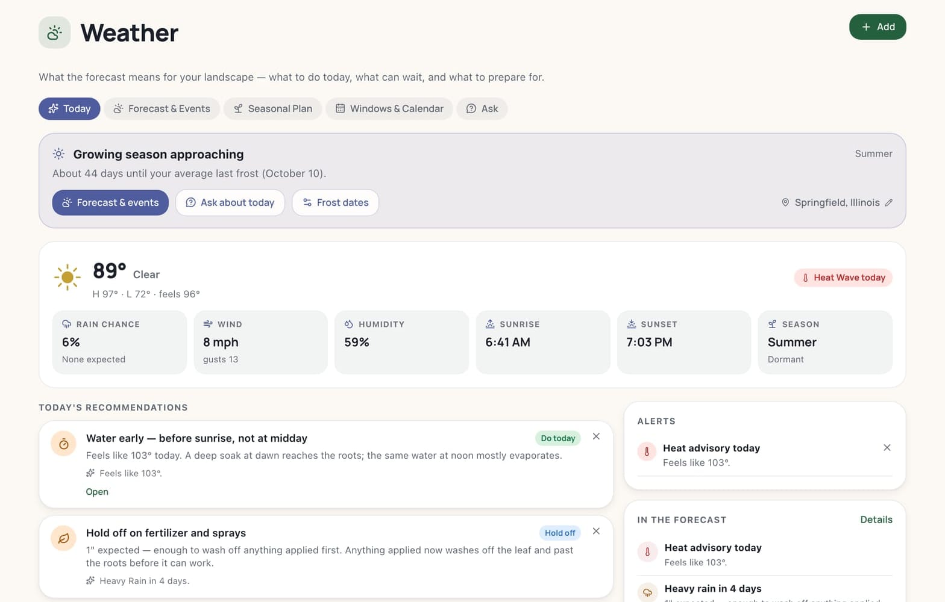This screenshot has width=945, height=602.
Task: Open the Seasonal Plan tab
Action: click(272, 109)
